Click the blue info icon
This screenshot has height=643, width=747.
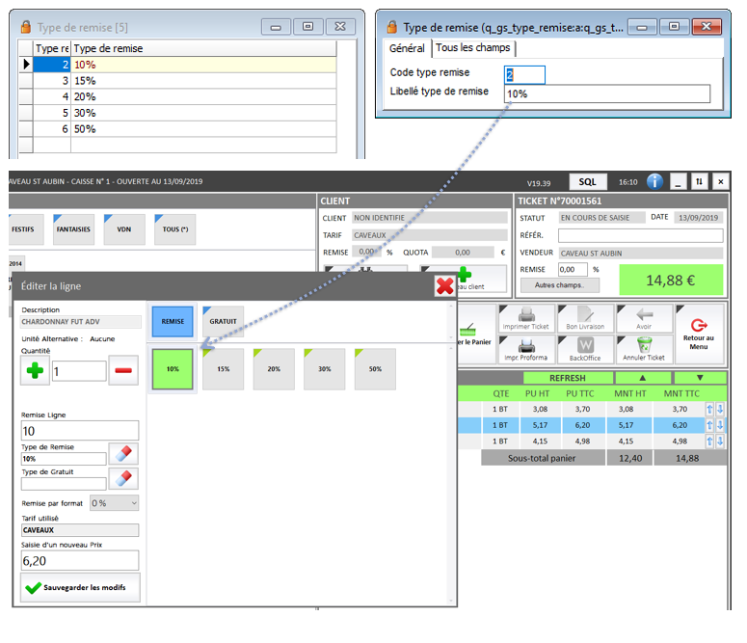655,181
